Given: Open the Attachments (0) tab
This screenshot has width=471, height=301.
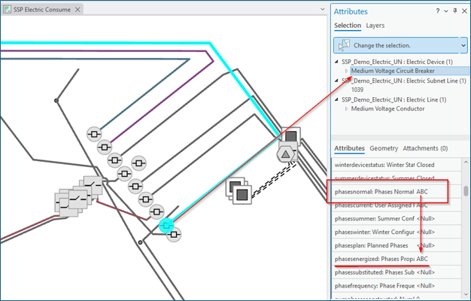Looking at the screenshot, I should point(425,148).
